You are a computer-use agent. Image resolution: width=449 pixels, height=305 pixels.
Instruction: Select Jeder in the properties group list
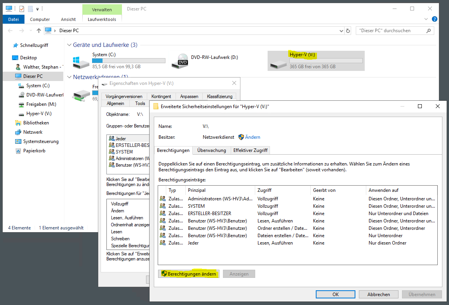128,139
